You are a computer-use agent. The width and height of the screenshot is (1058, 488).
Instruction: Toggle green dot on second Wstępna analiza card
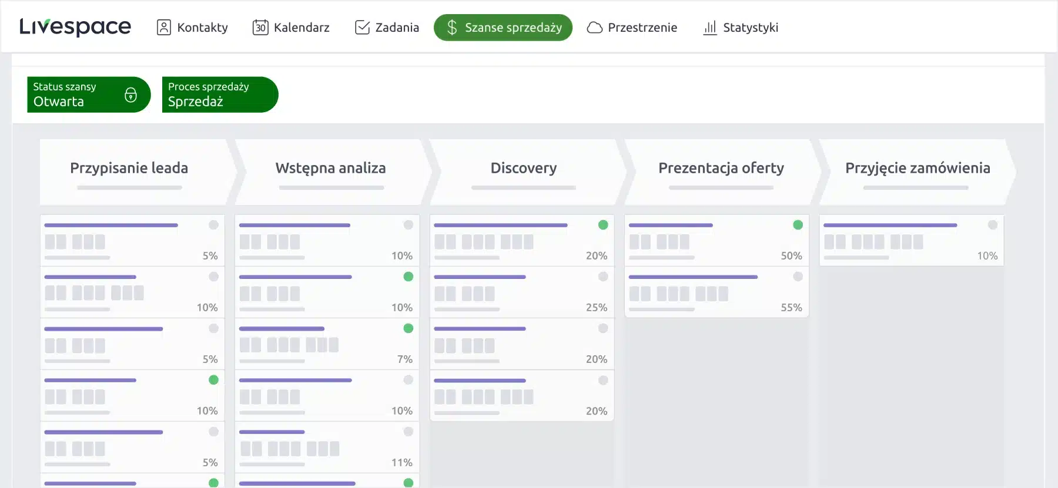click(x=409, y=277)
